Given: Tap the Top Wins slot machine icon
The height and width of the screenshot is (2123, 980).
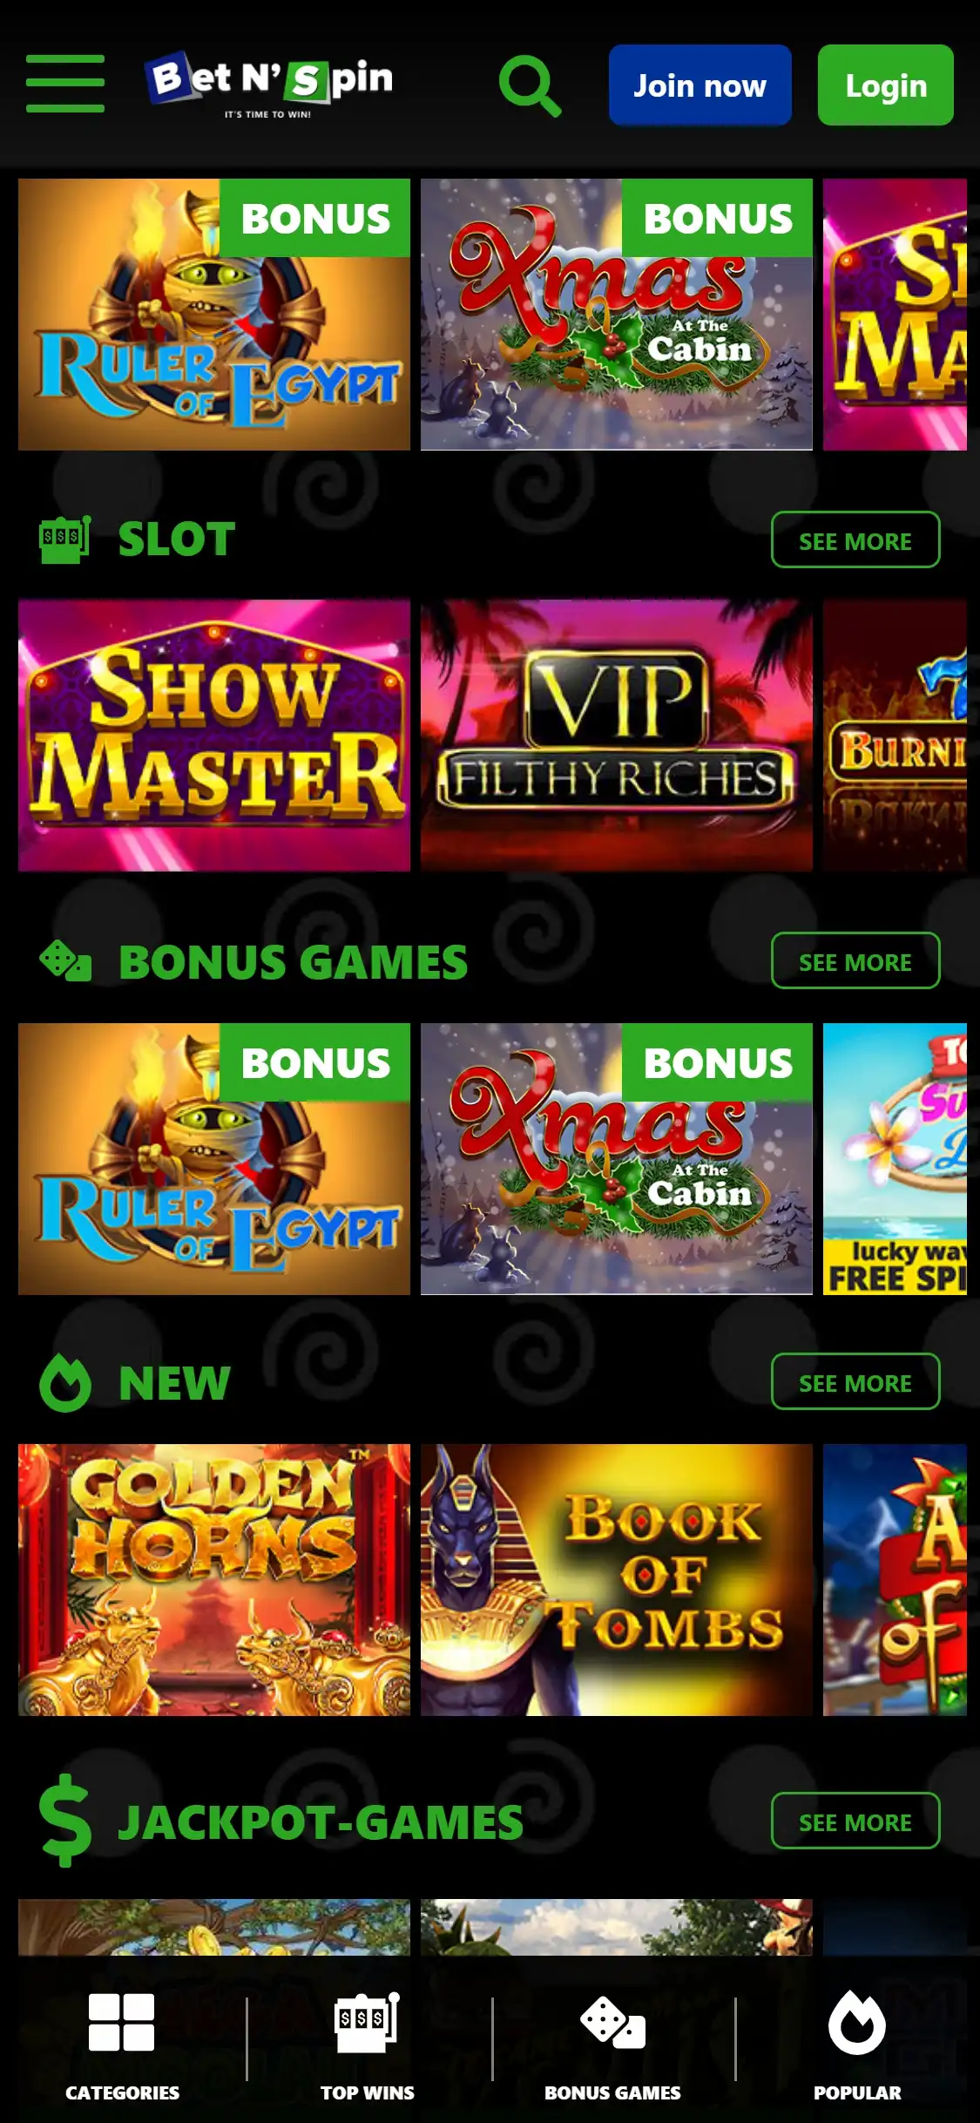Looking at the screenshot, I should coord(367,2022).
